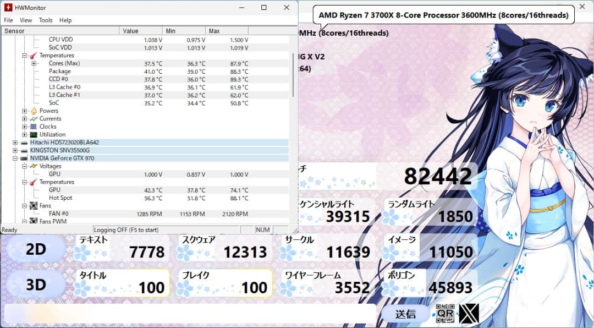Click the 送信 submit button
The width and height of the screenshot is (594, 328).
[405, 314]
